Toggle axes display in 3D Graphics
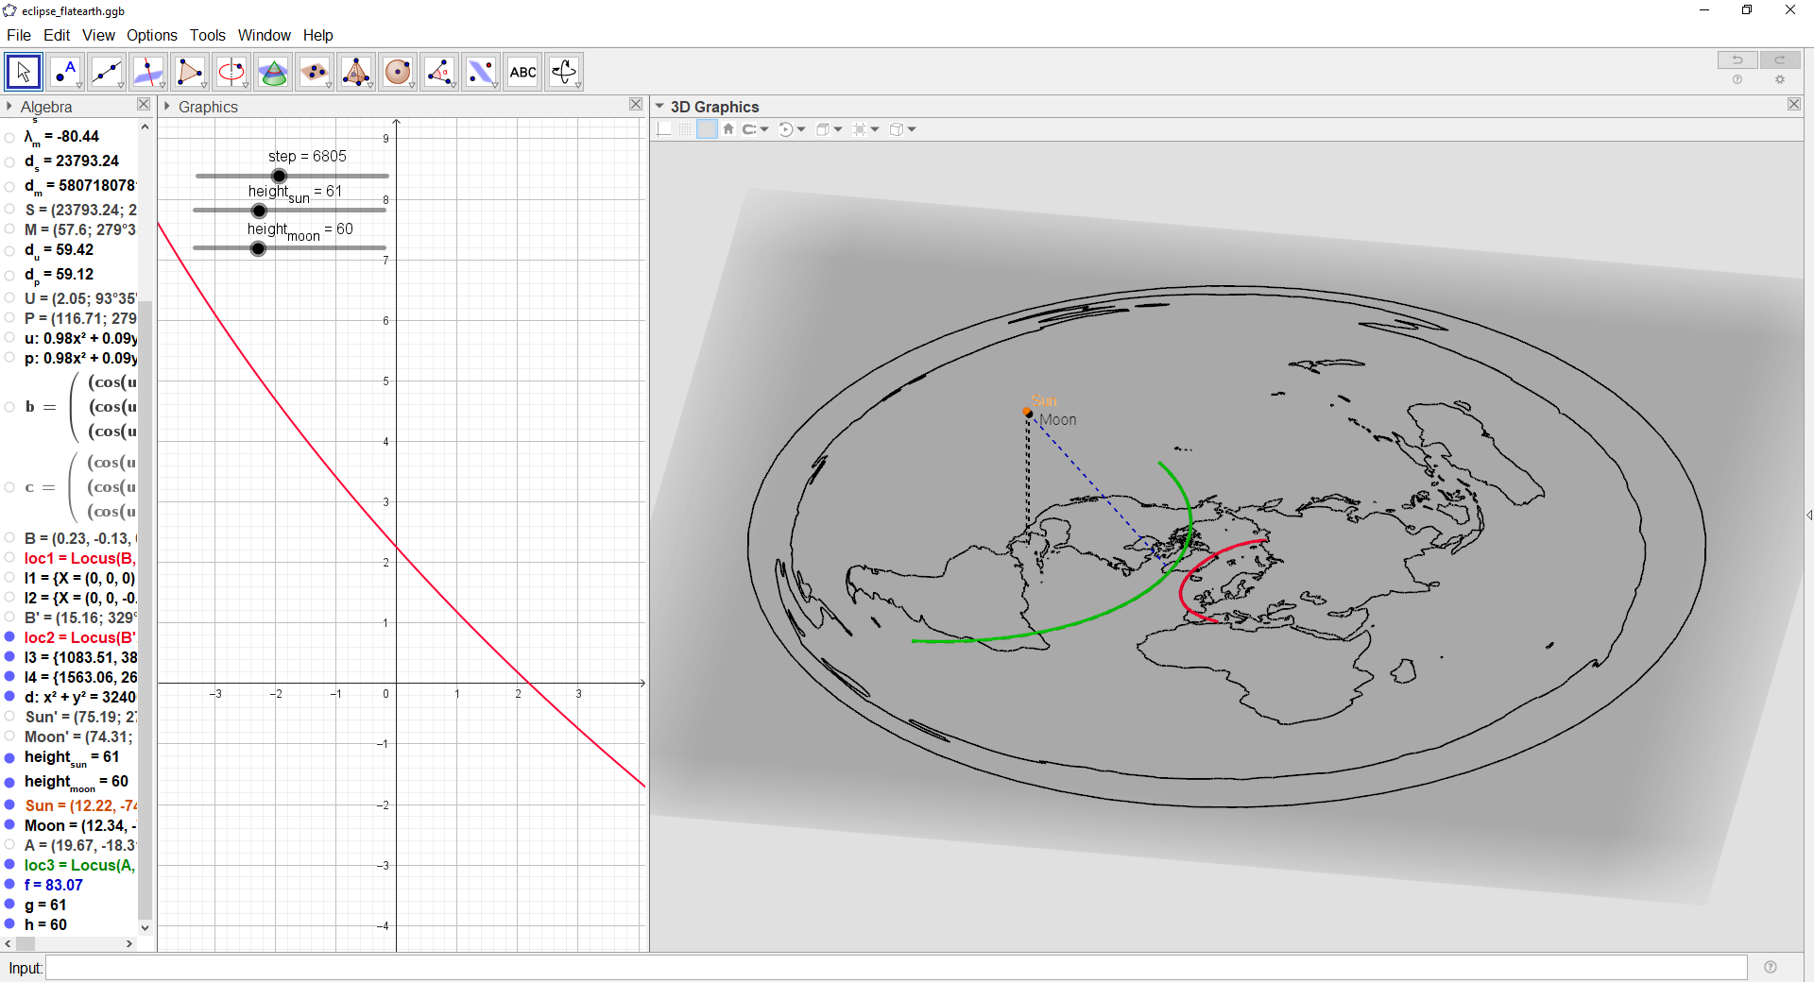This screenshot has width=1814, height=982. click(x=664, y=129)
